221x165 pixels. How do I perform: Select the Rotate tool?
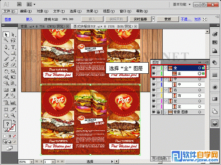(6, 71)
